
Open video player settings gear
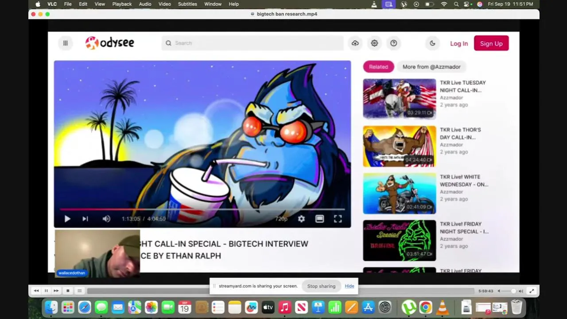click(301, 219)
